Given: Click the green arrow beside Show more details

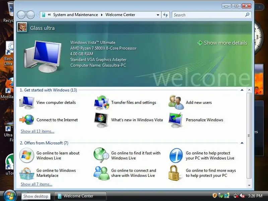Looking at the screenshot, I should click(200, 43).
